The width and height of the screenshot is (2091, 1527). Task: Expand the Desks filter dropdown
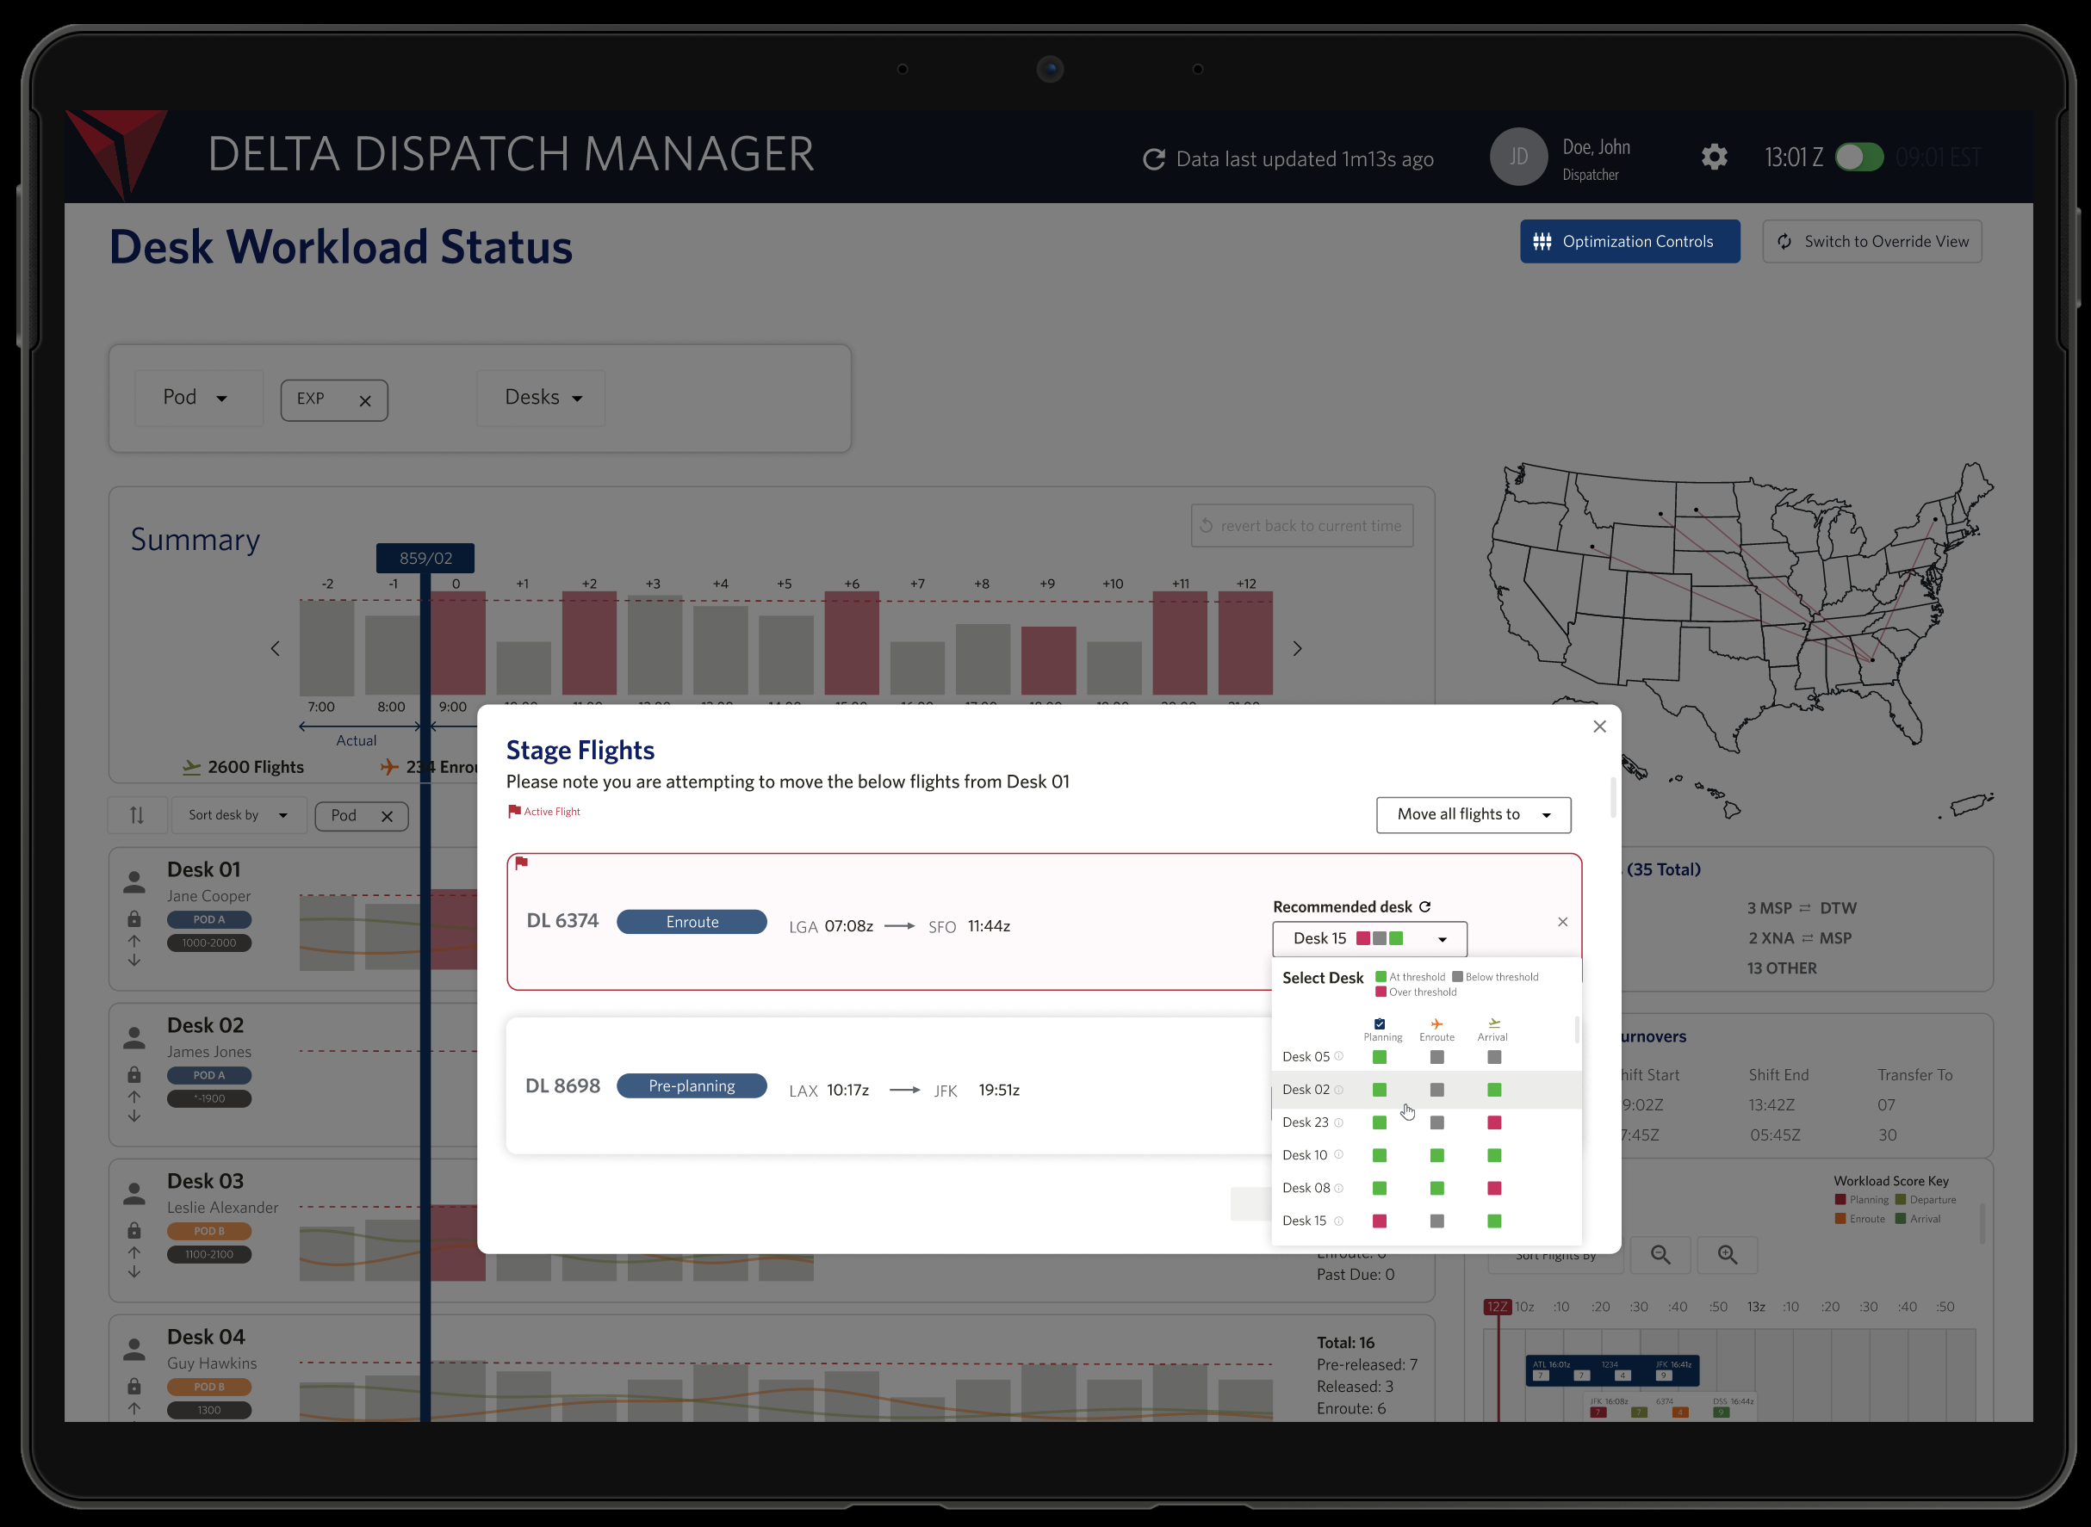click(542, 398)
